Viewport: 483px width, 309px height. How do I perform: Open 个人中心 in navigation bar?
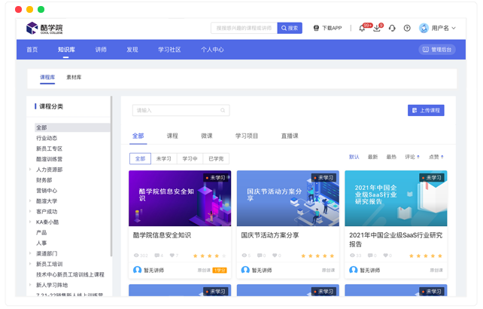click(x=212, y=50)
